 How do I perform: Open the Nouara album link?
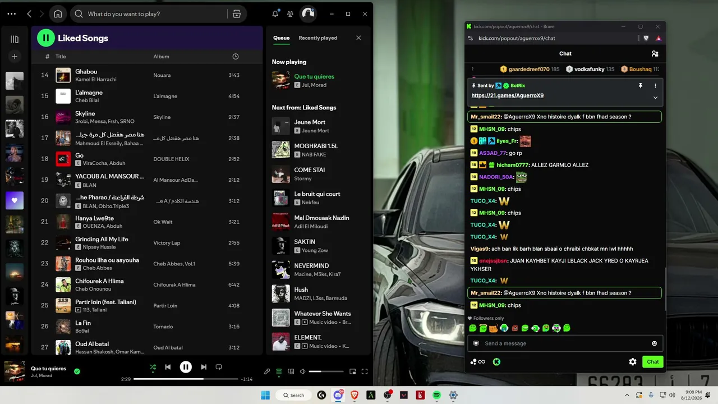pyautogui.click(x=162, y=75)
